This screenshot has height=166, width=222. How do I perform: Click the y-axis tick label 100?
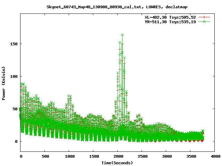tap(14, 76)
